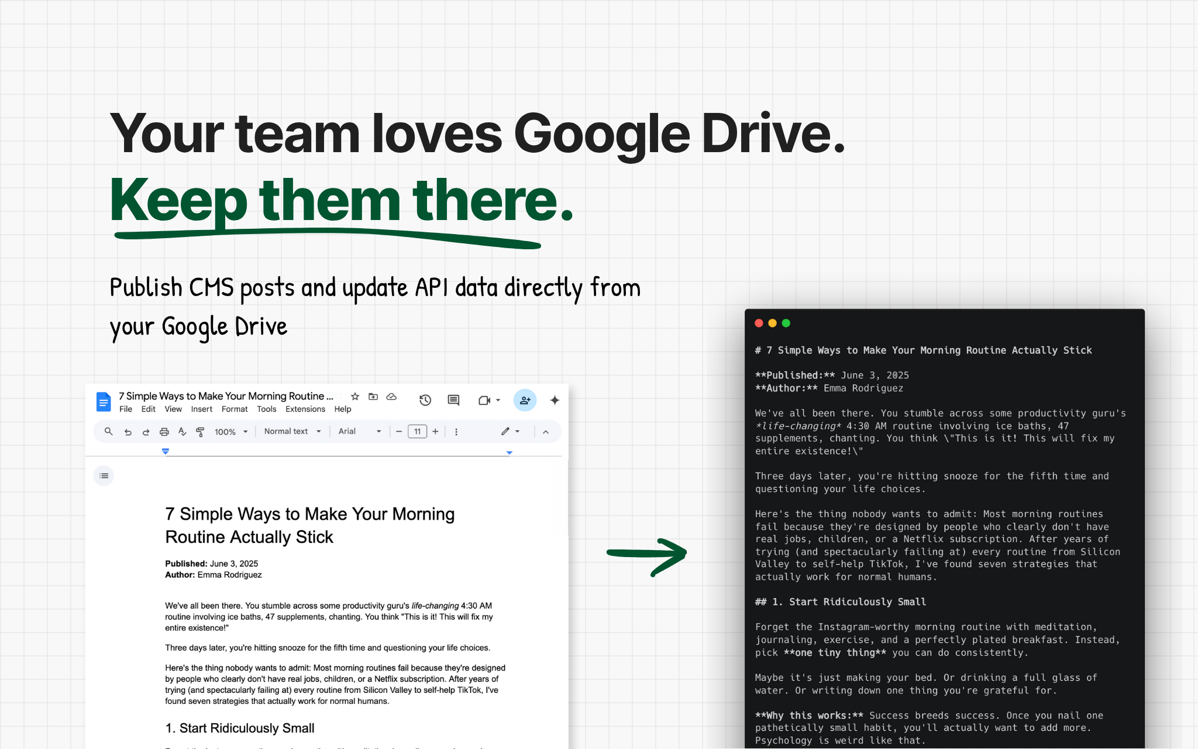
Task: Select the paint format tool
Action: coord(200,432)
